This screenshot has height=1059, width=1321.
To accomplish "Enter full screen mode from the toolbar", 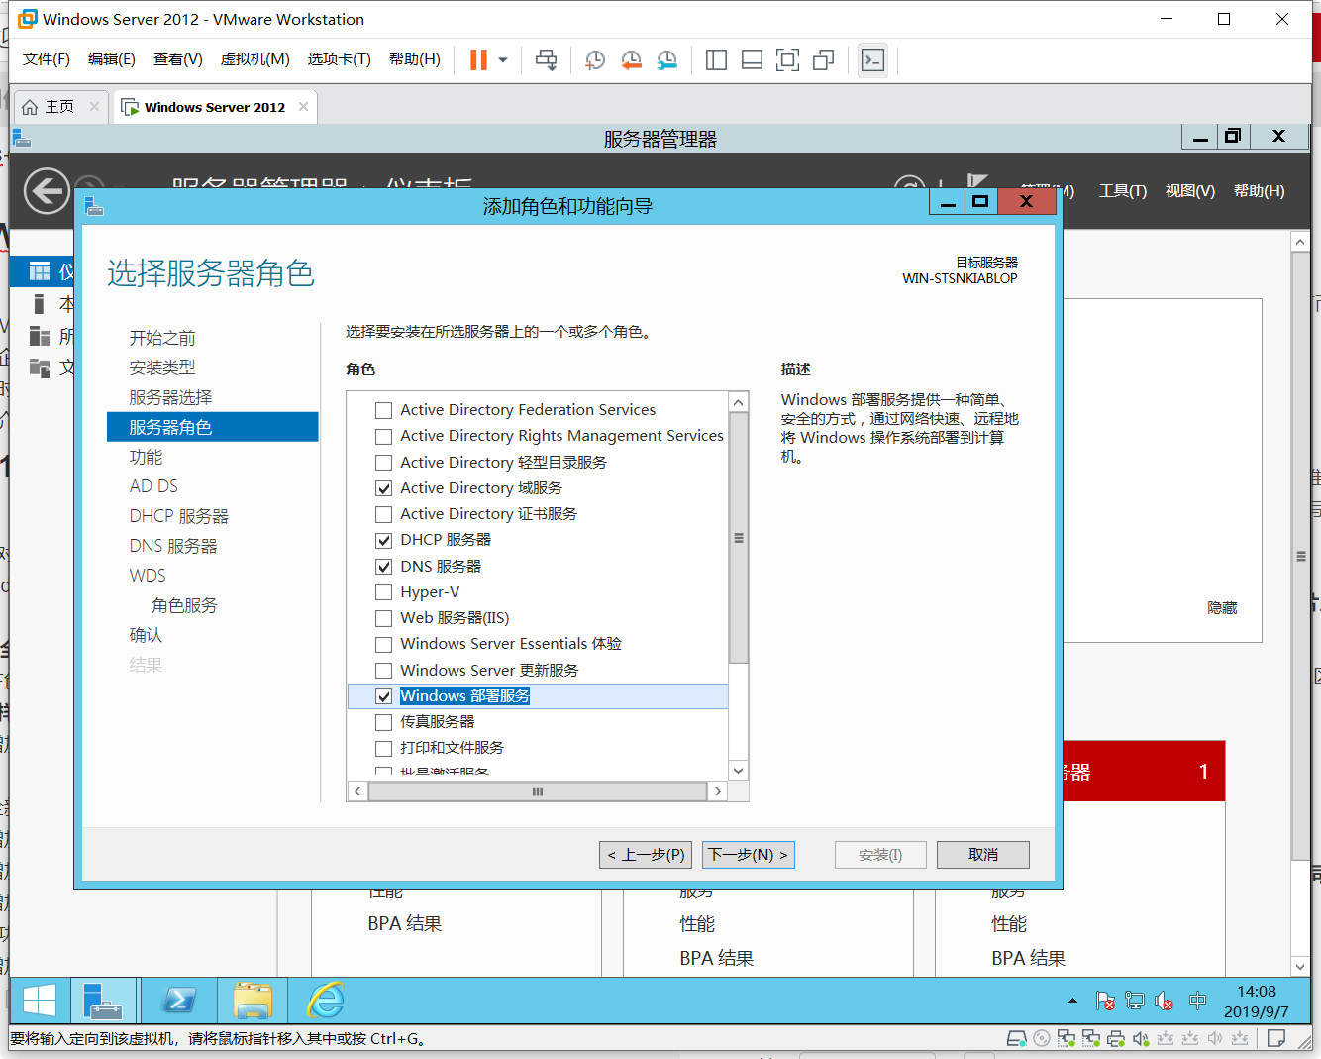I will 787,60.
